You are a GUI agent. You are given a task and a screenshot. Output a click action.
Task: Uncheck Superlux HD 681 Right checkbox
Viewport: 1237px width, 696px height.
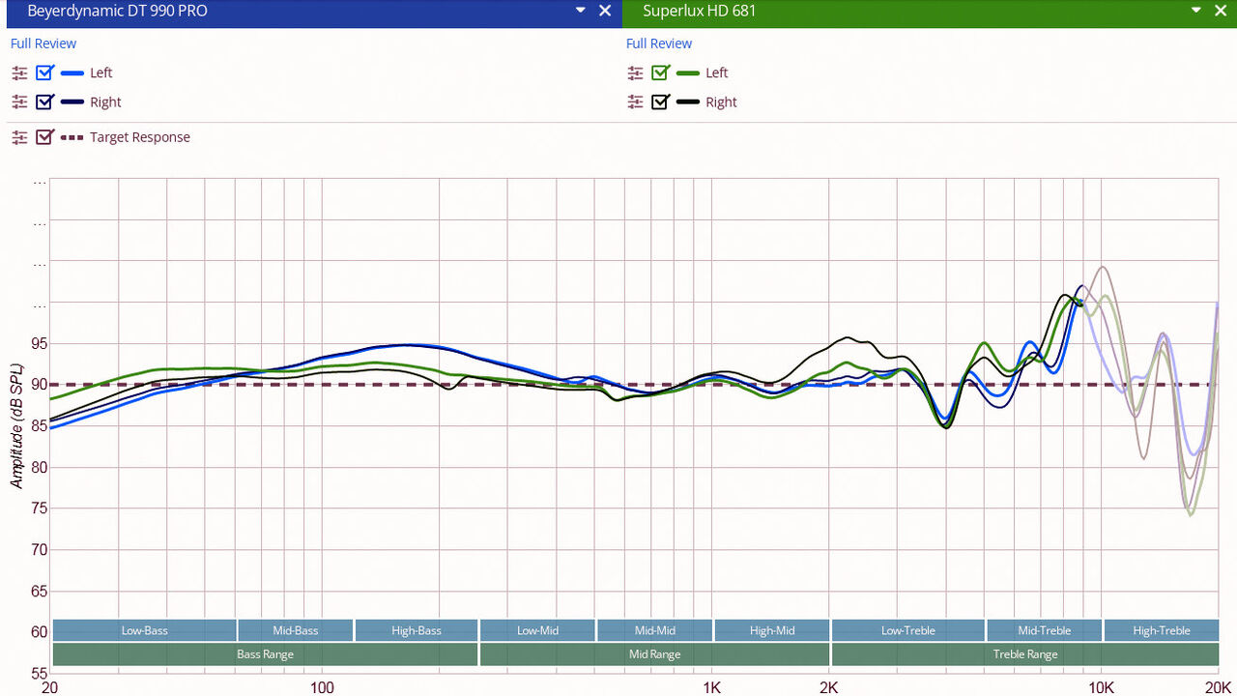(660, 101)
